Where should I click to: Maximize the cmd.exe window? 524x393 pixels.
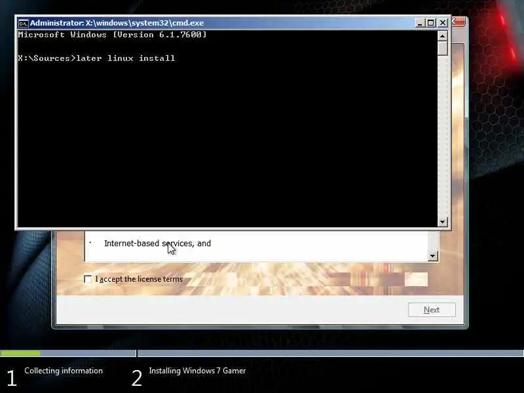(431, 23)
